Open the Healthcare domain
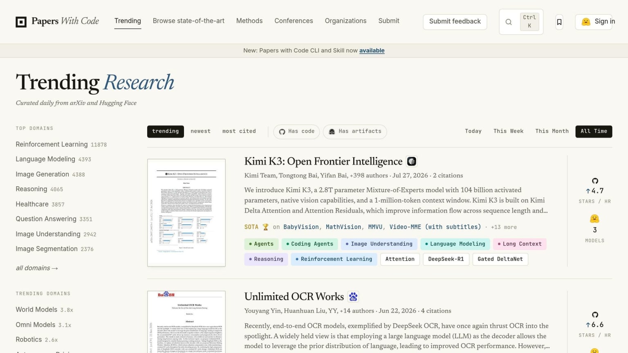Viewport: 628px width, 353px height. (x=40, y=204)
